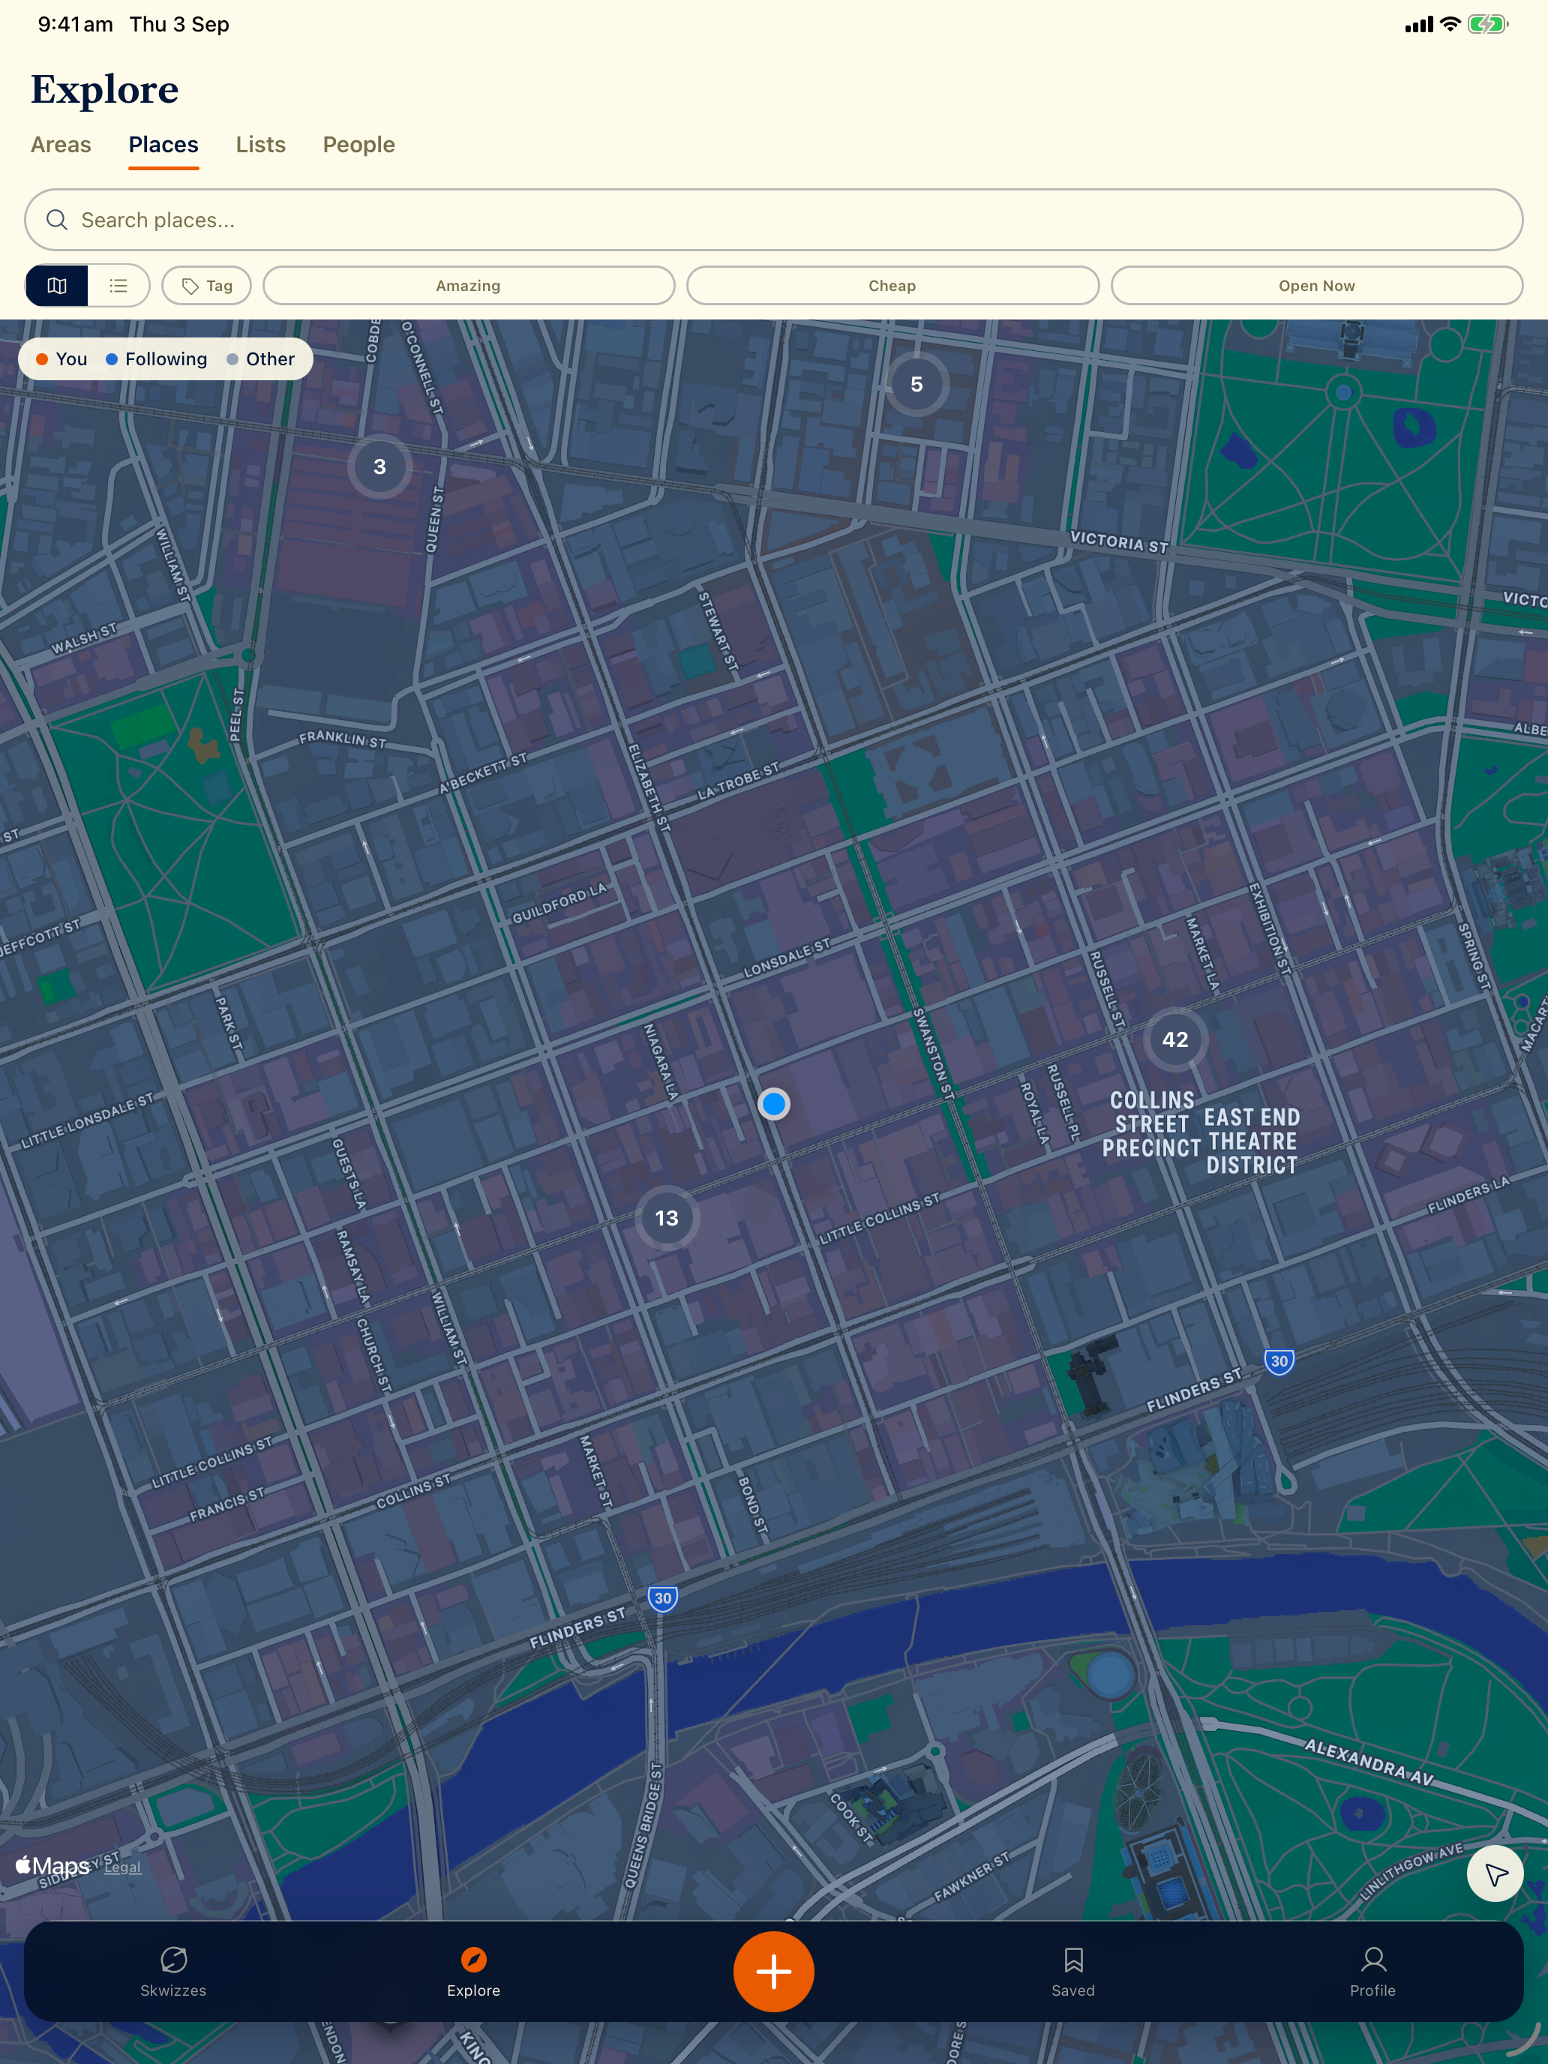
Task: Focus the Search places field
Action: pyautogui.click(x=773, y=220)
